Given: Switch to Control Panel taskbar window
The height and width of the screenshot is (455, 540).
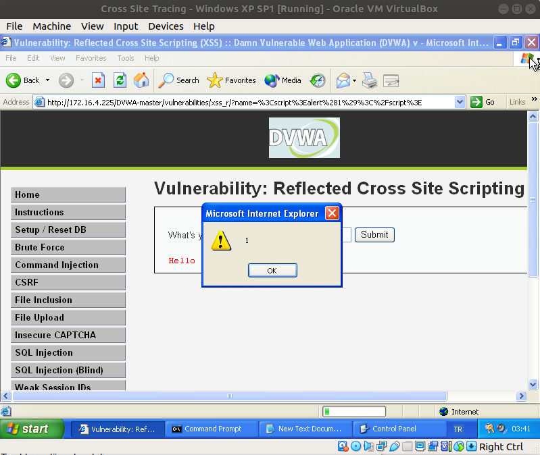Looking at the screenshot, I should coord(399,429).
